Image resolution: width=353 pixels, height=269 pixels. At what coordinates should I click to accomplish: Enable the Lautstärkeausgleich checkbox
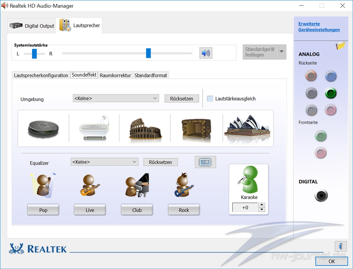[x=210, y=99]
